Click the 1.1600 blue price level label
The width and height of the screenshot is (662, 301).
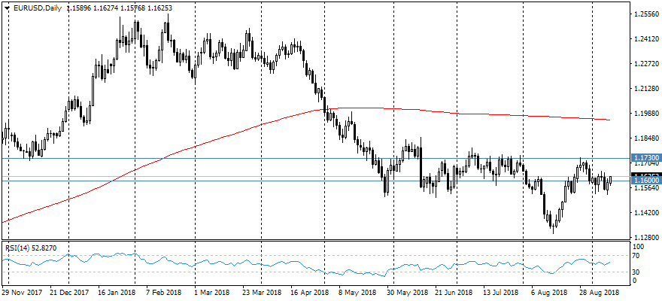646,181
